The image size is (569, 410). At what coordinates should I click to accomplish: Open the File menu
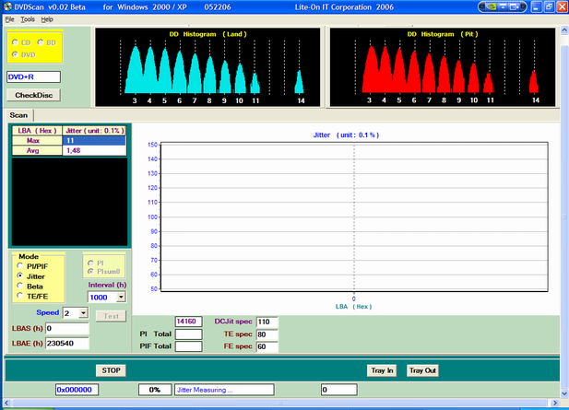10,19
